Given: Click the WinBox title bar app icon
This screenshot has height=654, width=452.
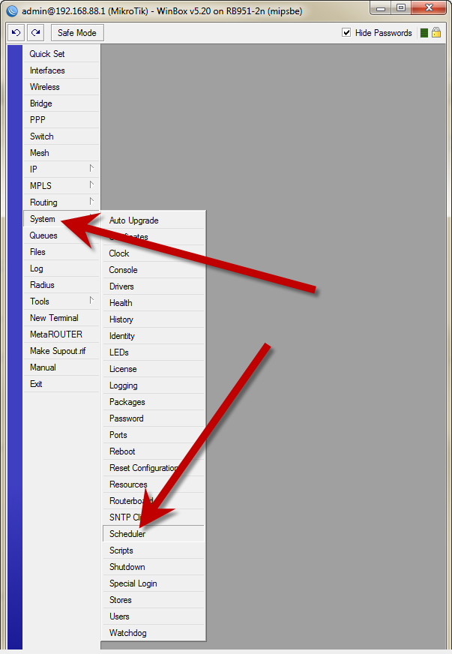Looking at the screenshot, I should 11,10.
